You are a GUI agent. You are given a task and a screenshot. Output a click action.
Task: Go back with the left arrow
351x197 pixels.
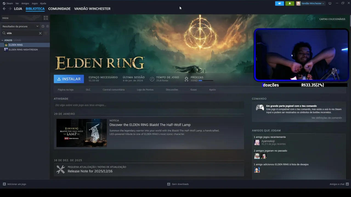click(4, 9)
